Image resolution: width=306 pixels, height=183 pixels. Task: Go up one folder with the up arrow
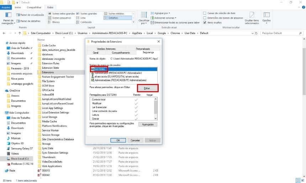pyautogui.click(x=20, y=33)
